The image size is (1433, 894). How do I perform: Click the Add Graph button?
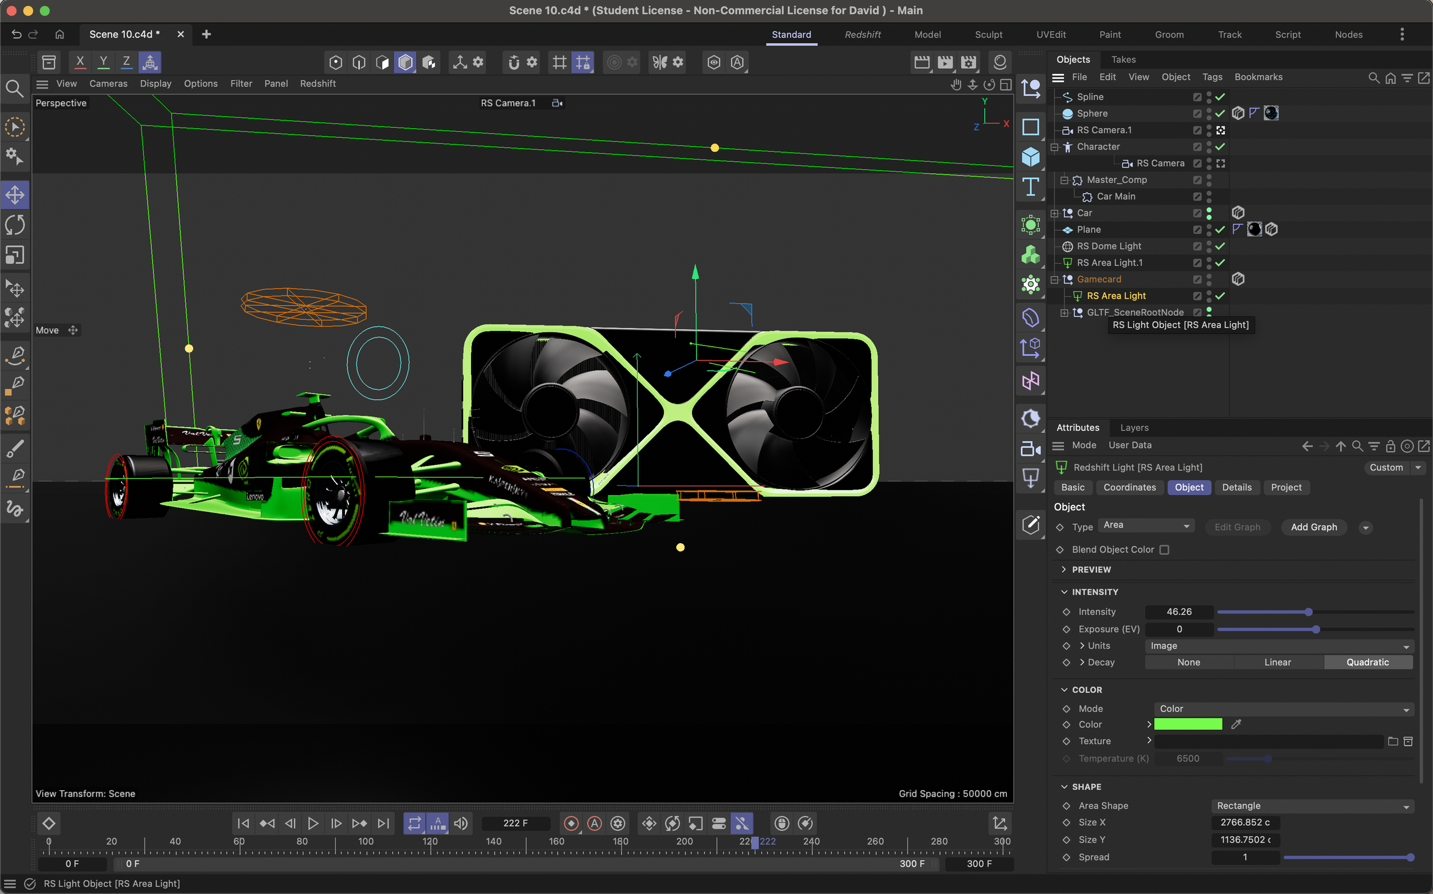(1314, 527)
